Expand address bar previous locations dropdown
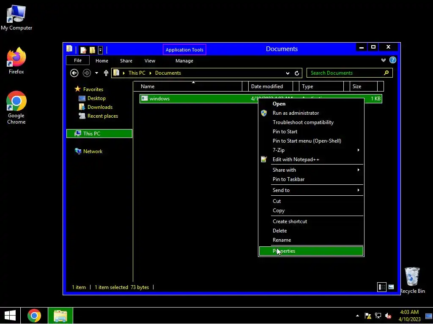This screenshot has width=433, height=324. (x=288, y=73)
